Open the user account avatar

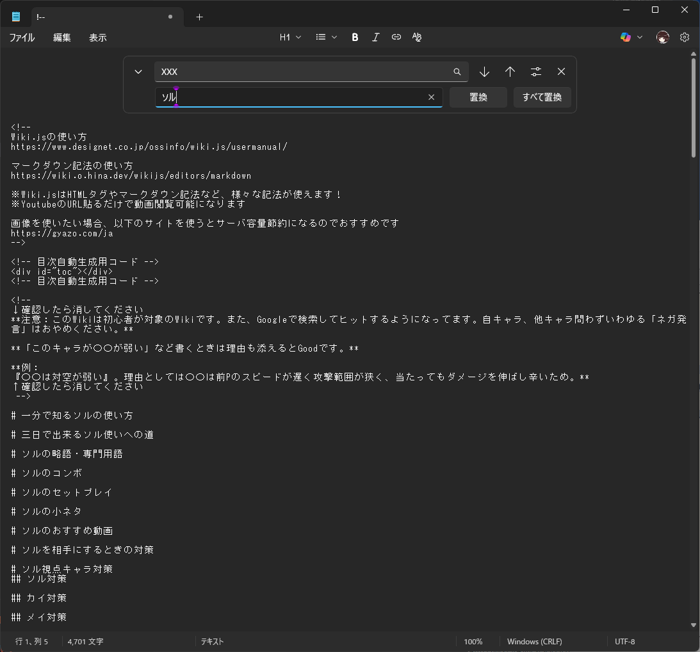pos(662,37)
